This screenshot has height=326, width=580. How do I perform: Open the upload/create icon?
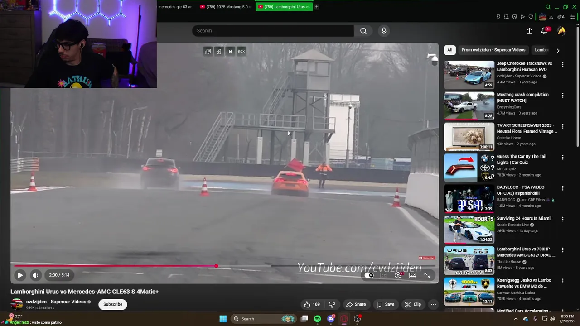529,30
